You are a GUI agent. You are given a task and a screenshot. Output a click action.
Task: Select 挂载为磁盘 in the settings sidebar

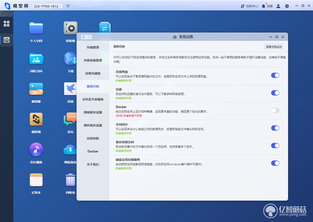point(93,73)
